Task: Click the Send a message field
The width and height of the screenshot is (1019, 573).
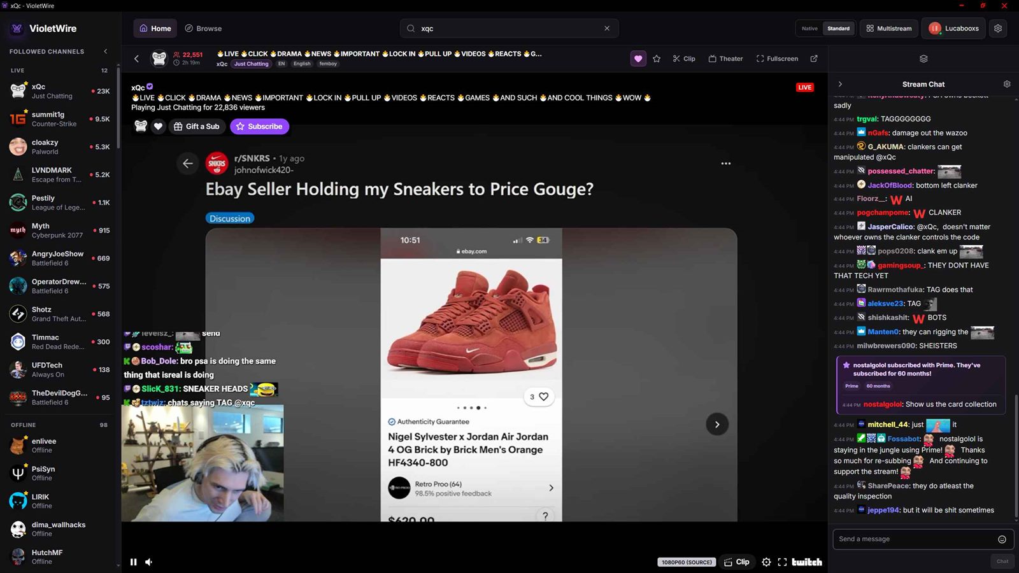Action: tap(923, 539)
